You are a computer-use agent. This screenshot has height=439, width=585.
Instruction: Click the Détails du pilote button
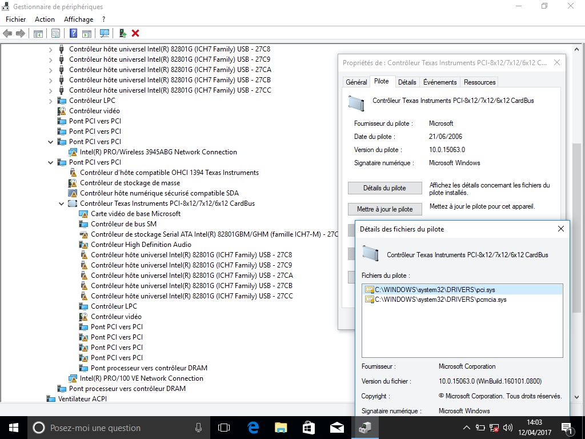384,188
